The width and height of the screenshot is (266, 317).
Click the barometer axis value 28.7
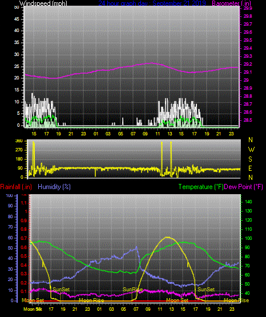click(x=248, y=104)
